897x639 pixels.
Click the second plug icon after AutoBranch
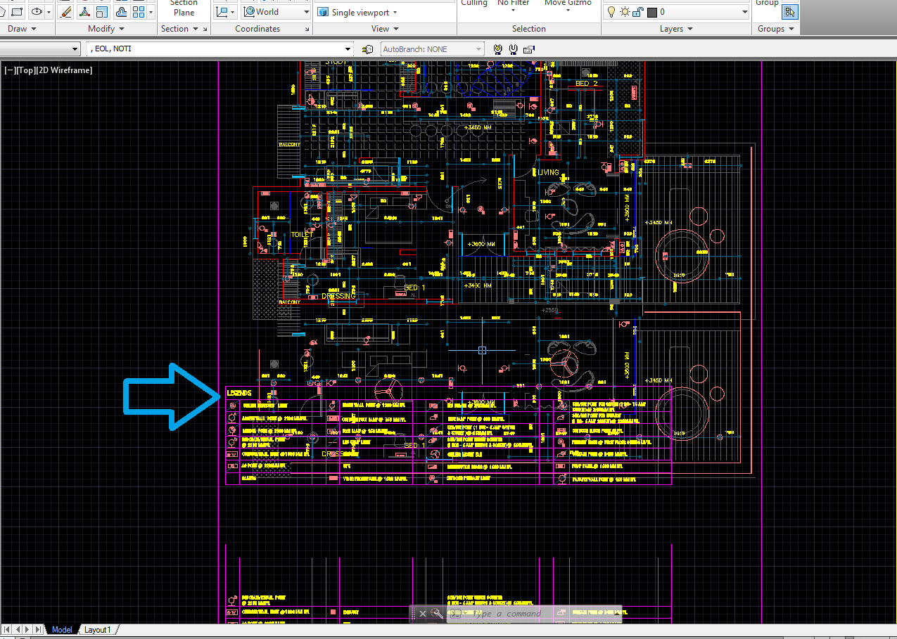[x=513, y=49]
